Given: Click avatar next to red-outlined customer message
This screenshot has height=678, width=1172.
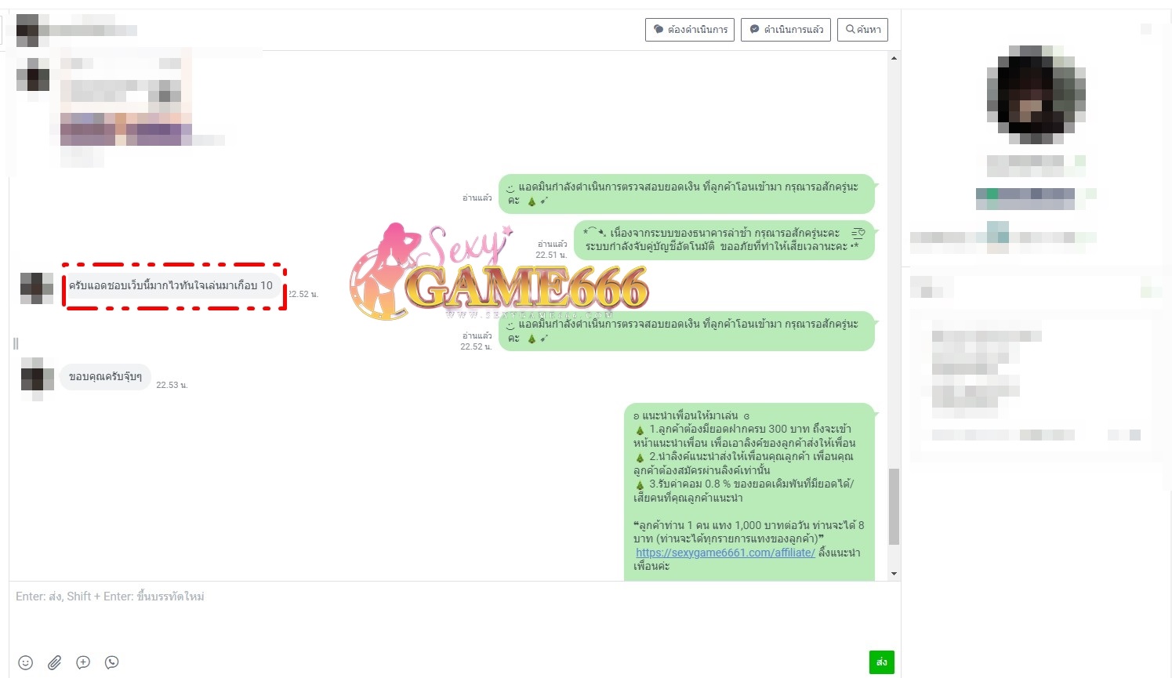Looking at the screenshot, I should pos(36,288).
